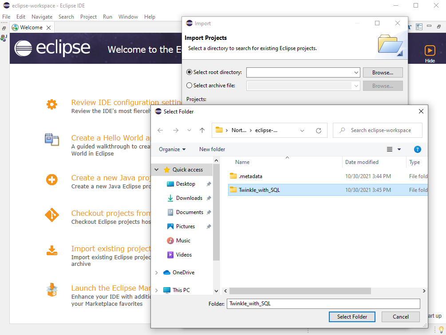Screen dimensions: 446x335
Task: Go back in Select Folder dialog
Action: coord(160,130)
